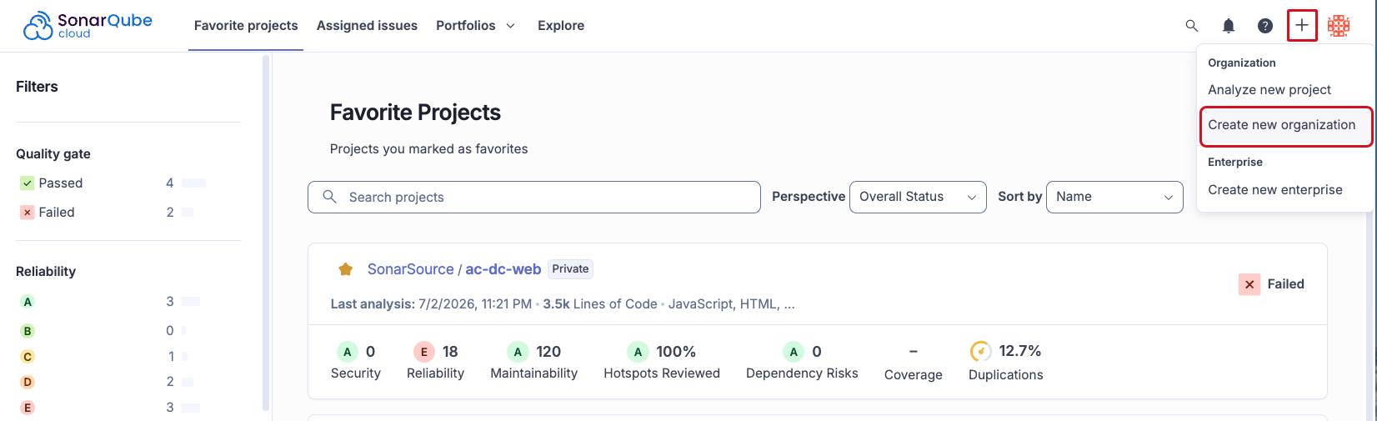Open the SonarSource organization link
Image resolution: width=1377 pixels, height=421 pixels.
[411, 269]
